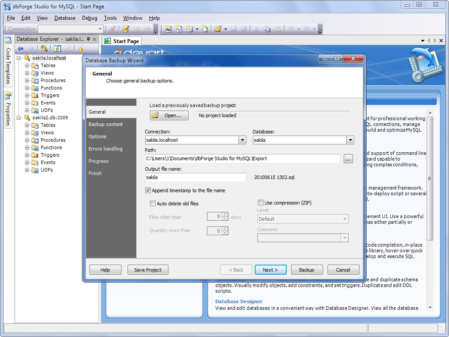449x337 pixels.
Task: Close the Database Explorer panel
Action: click(x=95, y=39)
